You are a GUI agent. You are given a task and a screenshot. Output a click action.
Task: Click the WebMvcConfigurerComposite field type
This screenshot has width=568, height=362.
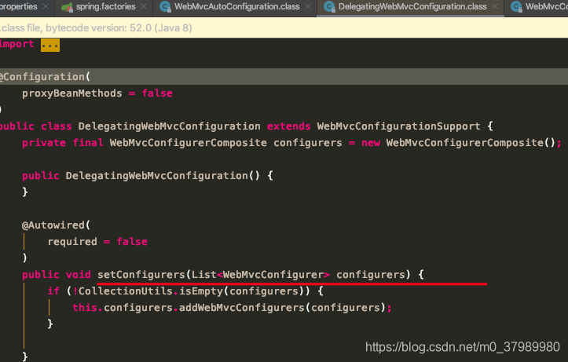click(188, 143)
